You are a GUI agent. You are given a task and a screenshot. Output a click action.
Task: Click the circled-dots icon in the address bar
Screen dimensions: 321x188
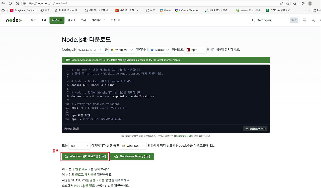[x=281, y=3]
